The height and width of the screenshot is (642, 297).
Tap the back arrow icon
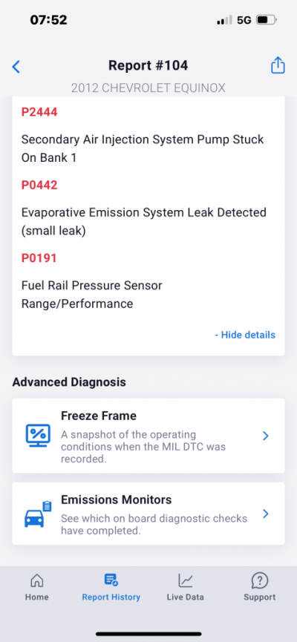coord(16,66)
